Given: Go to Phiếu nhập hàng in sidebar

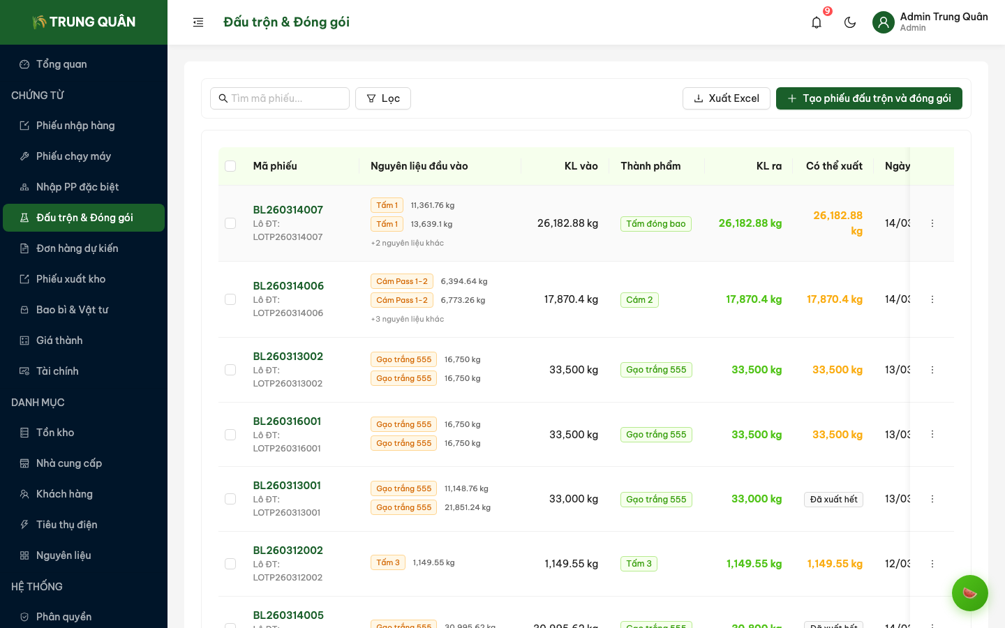Looking at the screenshot, I should click(75, 126).
